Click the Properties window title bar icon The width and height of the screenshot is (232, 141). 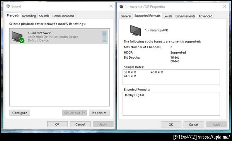121,7
